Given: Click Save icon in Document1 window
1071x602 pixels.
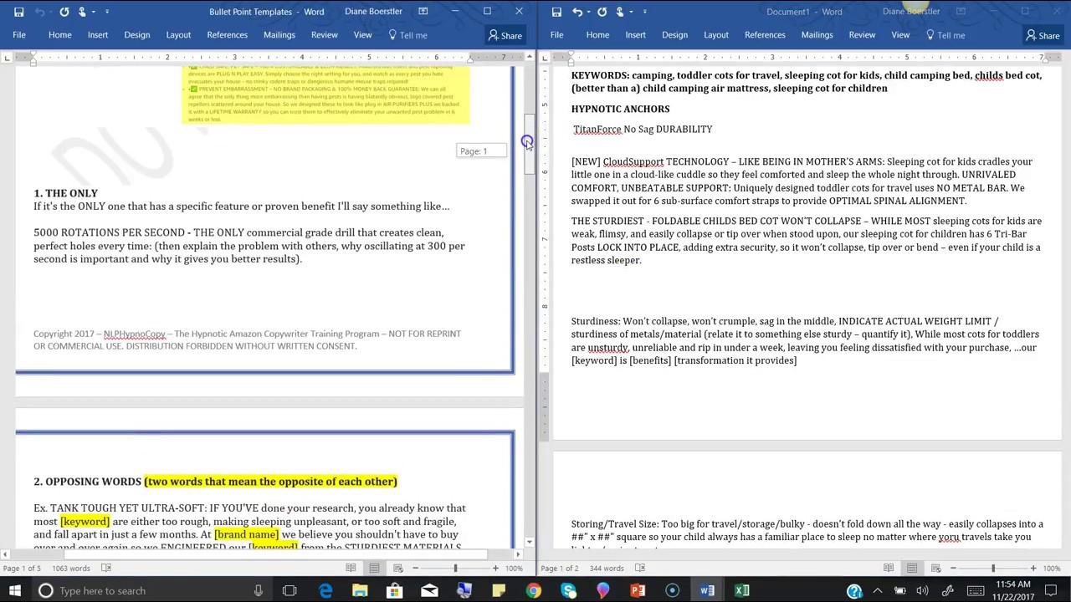Looking at the screenshot, I should (x=556, y=12).
